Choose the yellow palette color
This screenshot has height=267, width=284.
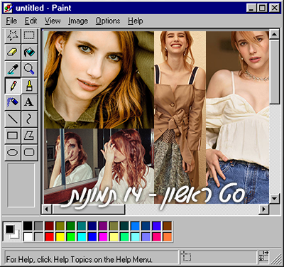click(60, 236)
